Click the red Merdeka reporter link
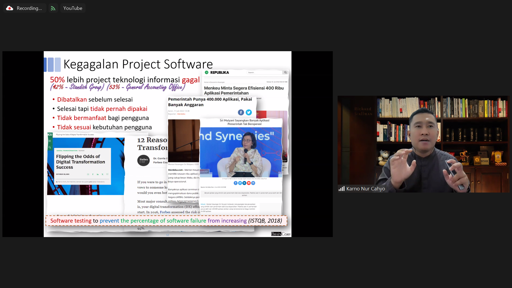The image size is (512, 288). (181, 114)
